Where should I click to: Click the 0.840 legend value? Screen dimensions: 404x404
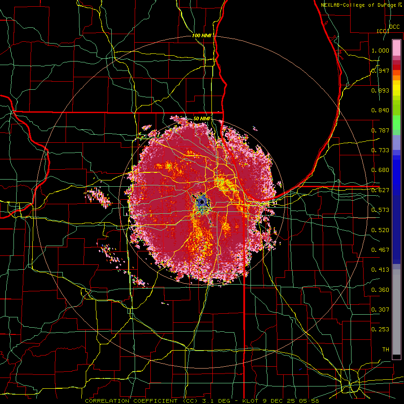[380, 110]
